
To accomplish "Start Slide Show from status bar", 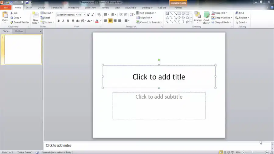I will 232,152.
